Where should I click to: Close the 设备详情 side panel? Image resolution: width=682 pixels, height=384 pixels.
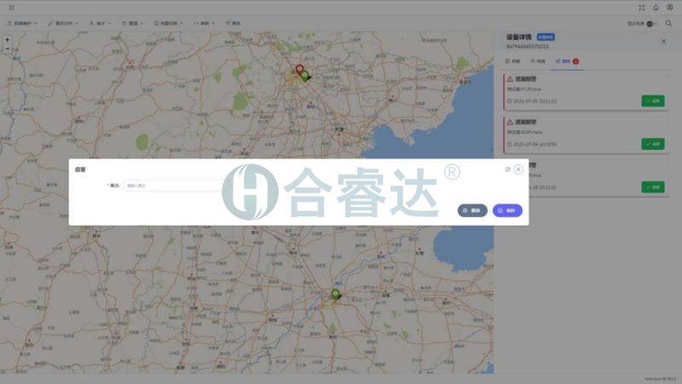[663, 41]
